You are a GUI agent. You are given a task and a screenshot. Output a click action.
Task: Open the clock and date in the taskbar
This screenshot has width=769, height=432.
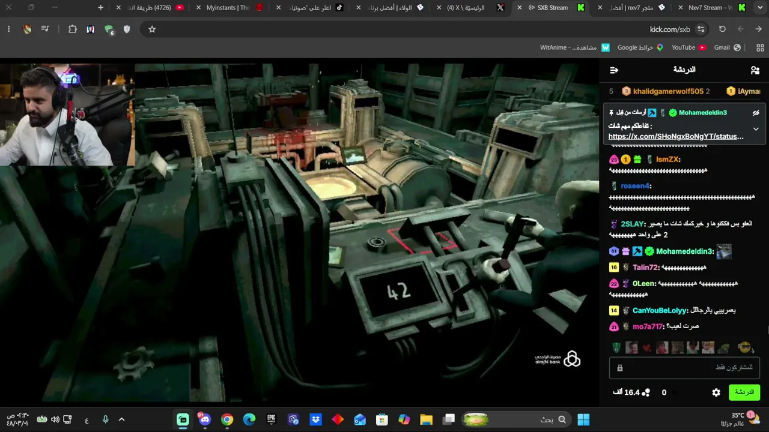[17, 419]
